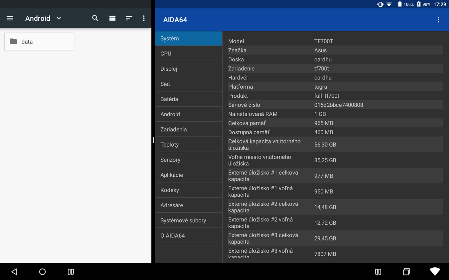Select the serial number 015d2bbce7400808
Screen dimensions: 449x280
339,105
